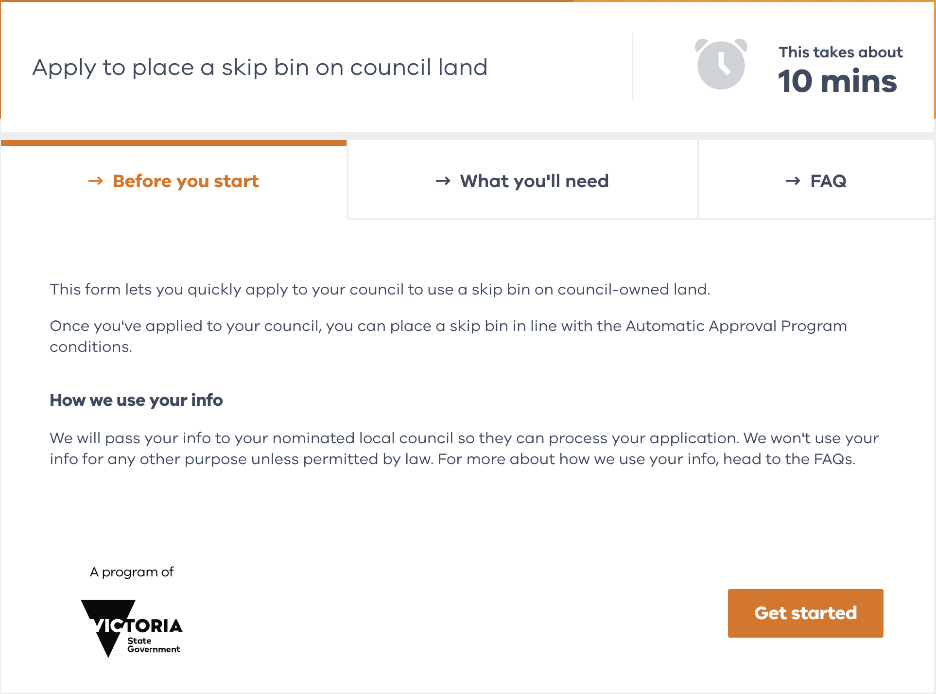Viewport: 936px width, 694px height.
Task: Click the arrow icon beside FAQ
Action: 794,181
